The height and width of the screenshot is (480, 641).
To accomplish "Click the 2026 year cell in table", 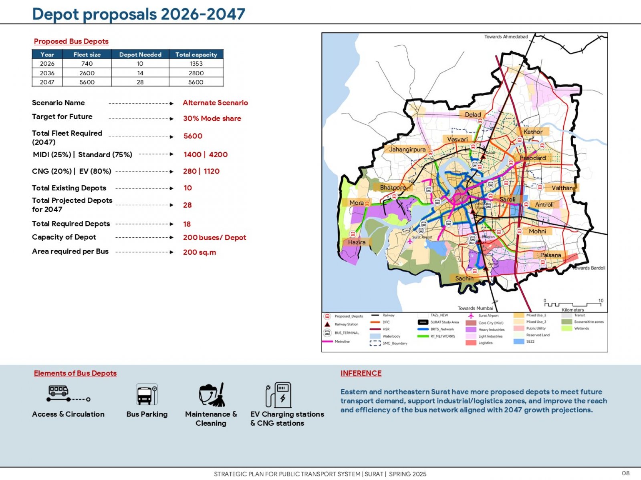I will (47, 64).
